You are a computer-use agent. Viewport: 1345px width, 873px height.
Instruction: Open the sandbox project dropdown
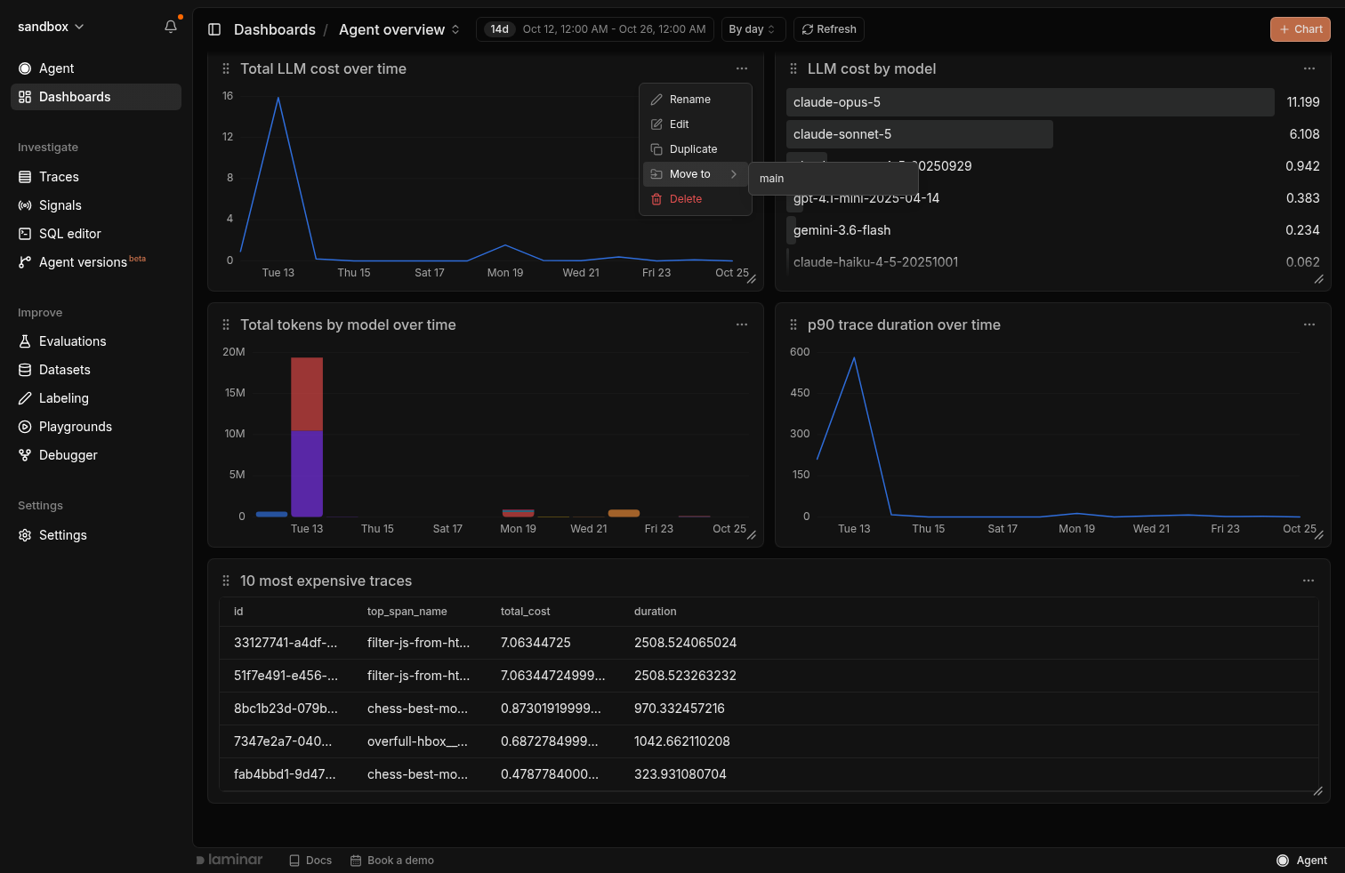[x=51, y=27]
